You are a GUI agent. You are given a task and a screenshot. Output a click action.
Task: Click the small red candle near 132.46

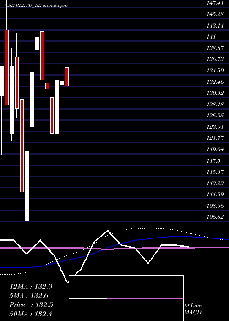tap(47, 86)
